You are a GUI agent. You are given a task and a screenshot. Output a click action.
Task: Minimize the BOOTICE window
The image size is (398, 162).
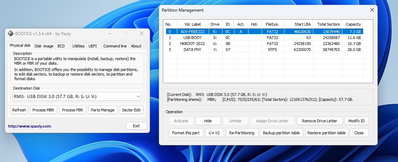tap(110, 33)
